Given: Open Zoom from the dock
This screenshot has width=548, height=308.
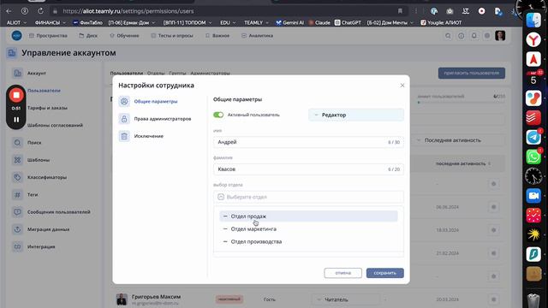Looking at the screenshot, I should coord(533,196).
